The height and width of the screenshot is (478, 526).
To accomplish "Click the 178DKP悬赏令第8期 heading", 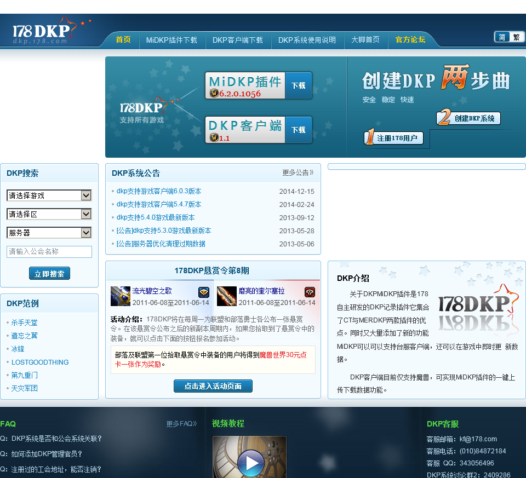I will [x=211, y=270].
